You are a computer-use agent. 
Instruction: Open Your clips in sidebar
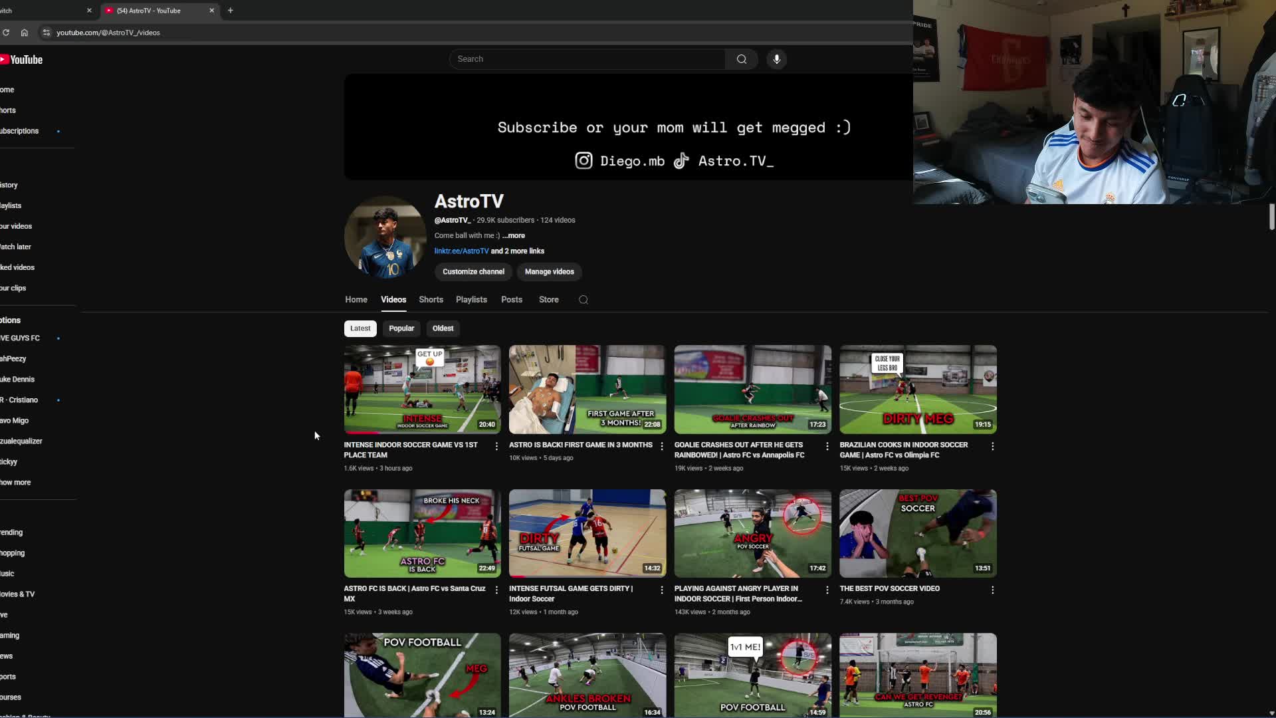(x=13, y=288)
